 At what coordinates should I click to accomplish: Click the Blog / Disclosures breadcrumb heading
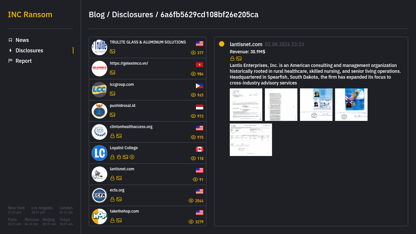tap(174, 15)
